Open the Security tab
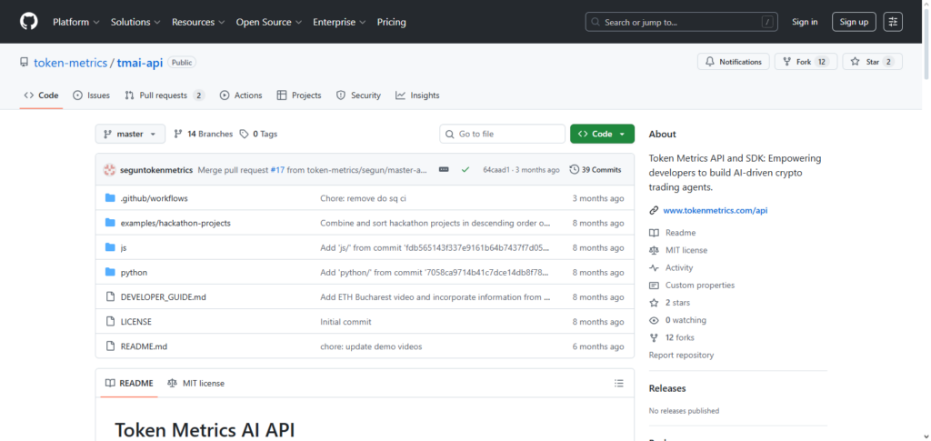931x441 pixels. pos(358,95)
